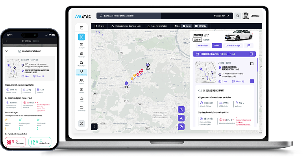Click the notification bell icon
Screen dimensions: 307x160
pos(238,16)
